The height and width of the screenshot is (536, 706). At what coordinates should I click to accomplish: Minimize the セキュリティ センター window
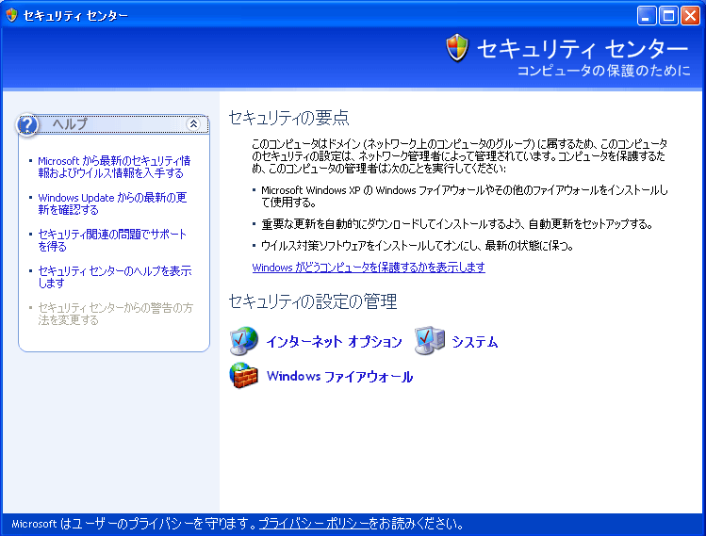(647, 16)
